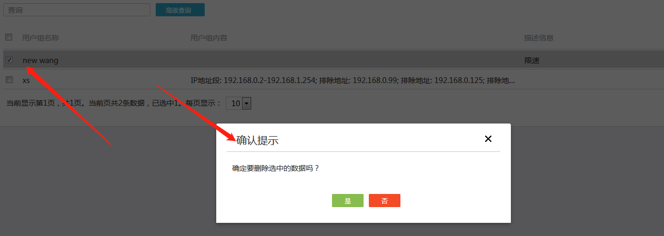The image size is (664, 236).
Task: Select the 确认提示 dialog title
Action: click(257, 140)
